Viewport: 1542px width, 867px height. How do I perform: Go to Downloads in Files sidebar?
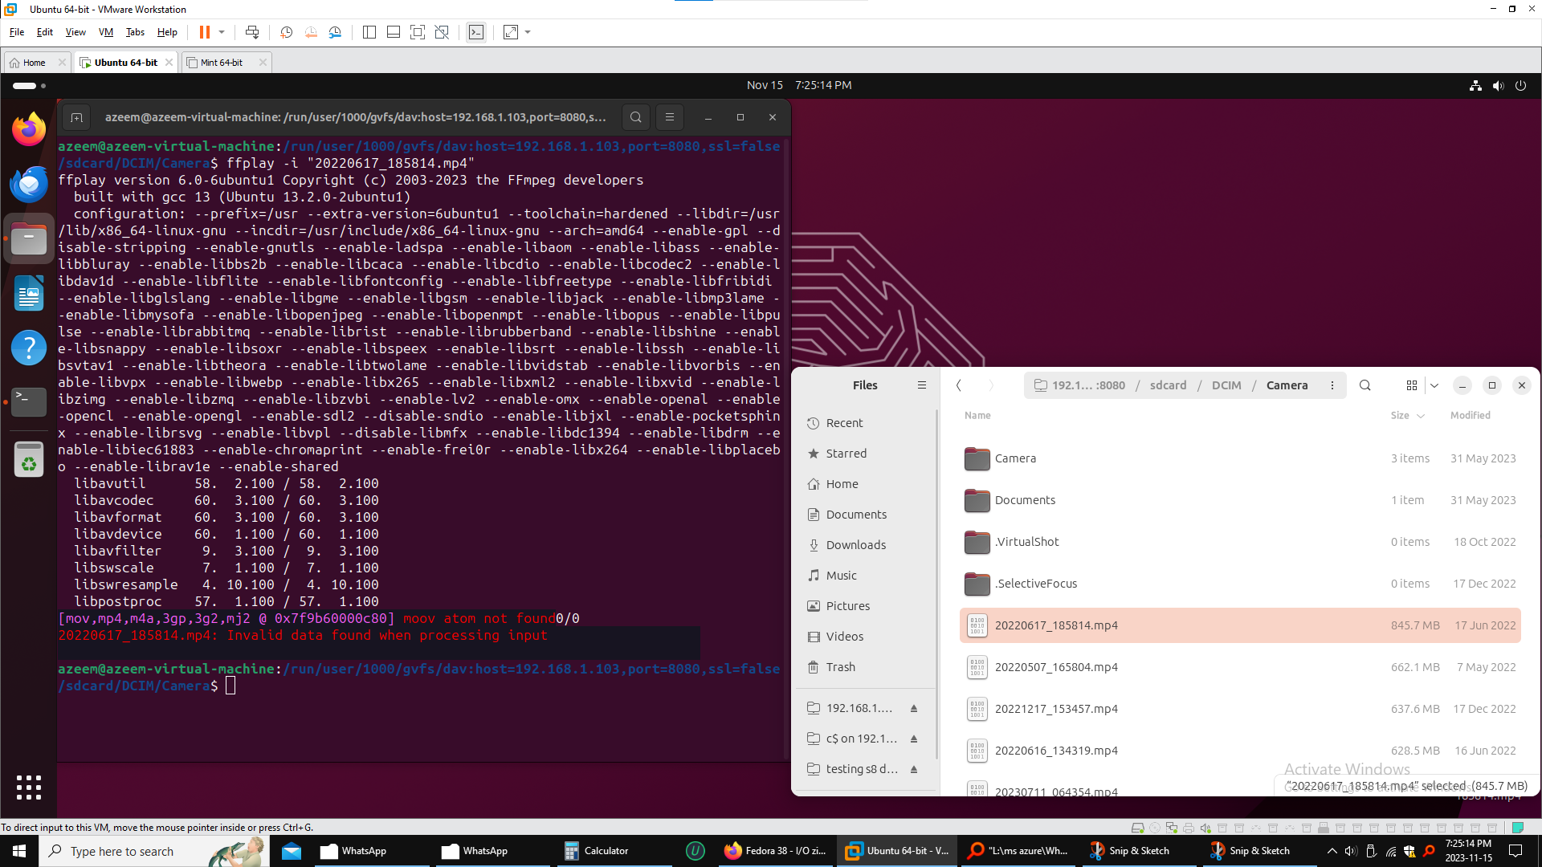point(855,545)
